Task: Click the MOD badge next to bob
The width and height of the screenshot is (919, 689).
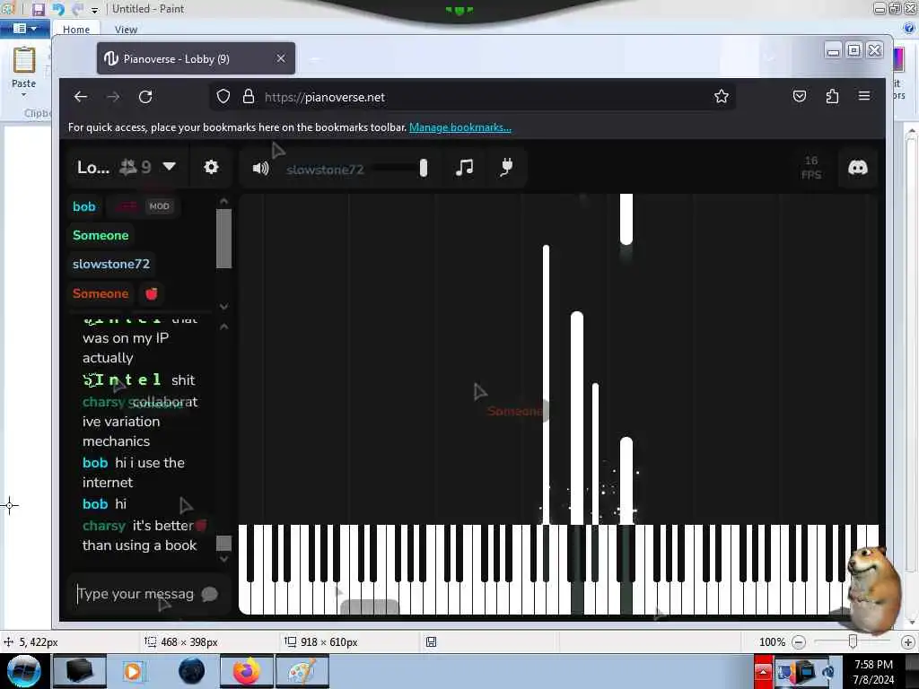Action: [x=159, y=206]
